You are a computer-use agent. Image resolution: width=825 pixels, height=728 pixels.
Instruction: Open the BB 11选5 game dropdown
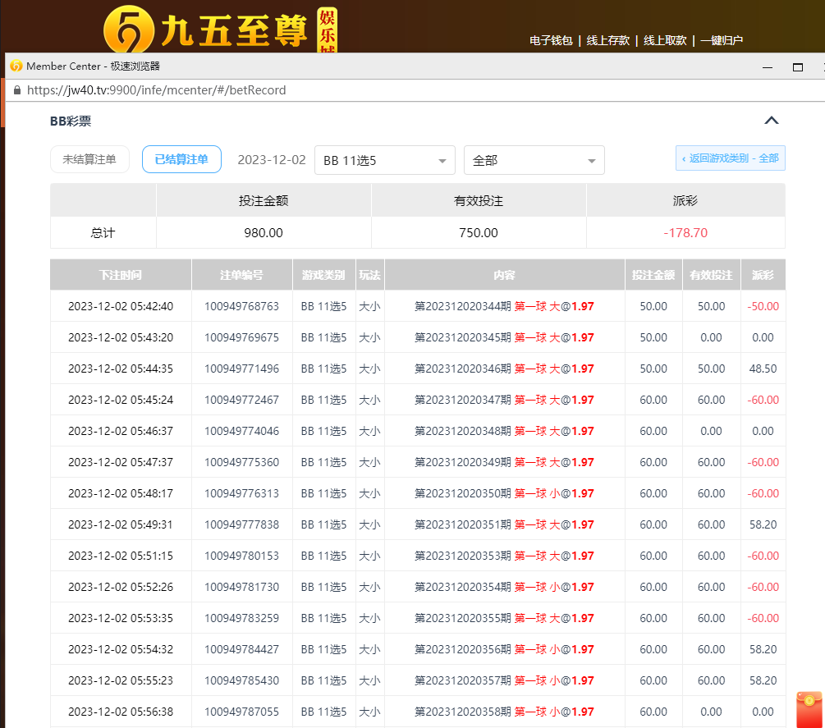[384, 160]
